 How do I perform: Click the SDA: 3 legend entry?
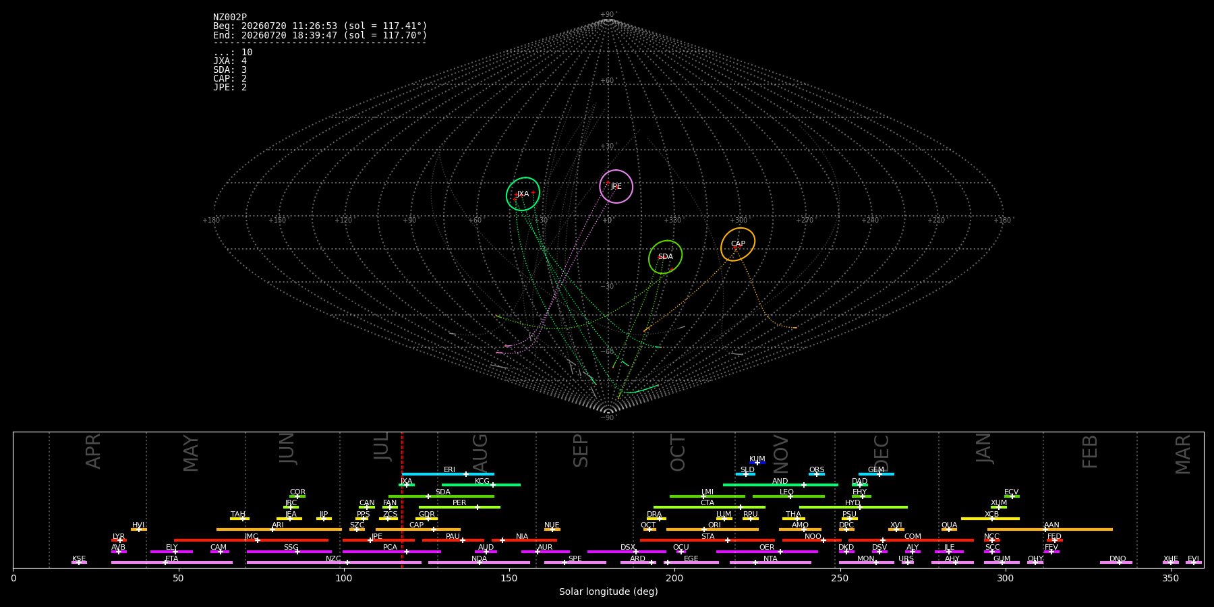point(230,70)
